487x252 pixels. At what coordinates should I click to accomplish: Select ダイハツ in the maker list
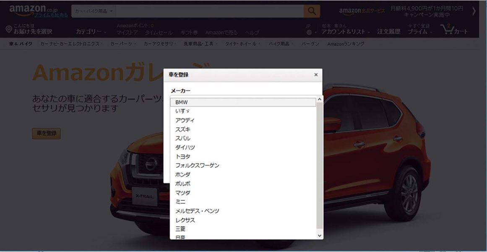click(243, 147)
